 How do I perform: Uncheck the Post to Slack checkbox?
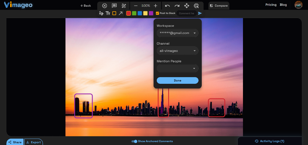[157, 13]
